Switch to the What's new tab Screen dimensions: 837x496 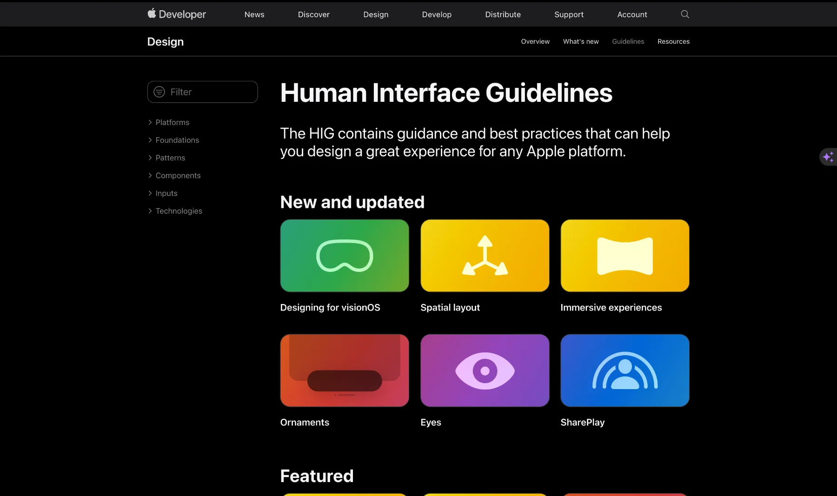point(580,41)
